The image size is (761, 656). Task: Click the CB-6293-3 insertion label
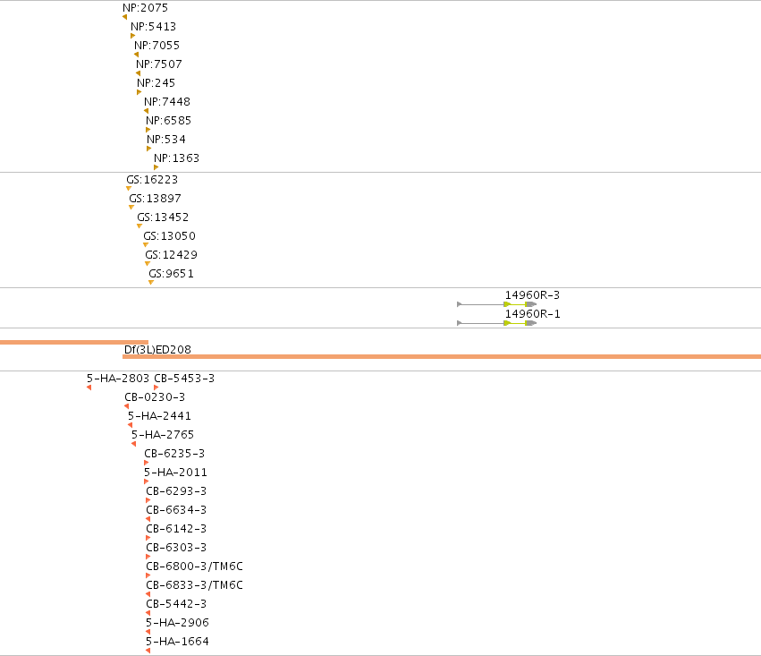point(176,491)
